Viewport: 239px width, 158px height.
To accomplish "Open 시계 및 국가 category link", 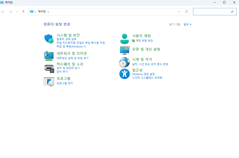I will pyautogui.click(x=142, y=59).
